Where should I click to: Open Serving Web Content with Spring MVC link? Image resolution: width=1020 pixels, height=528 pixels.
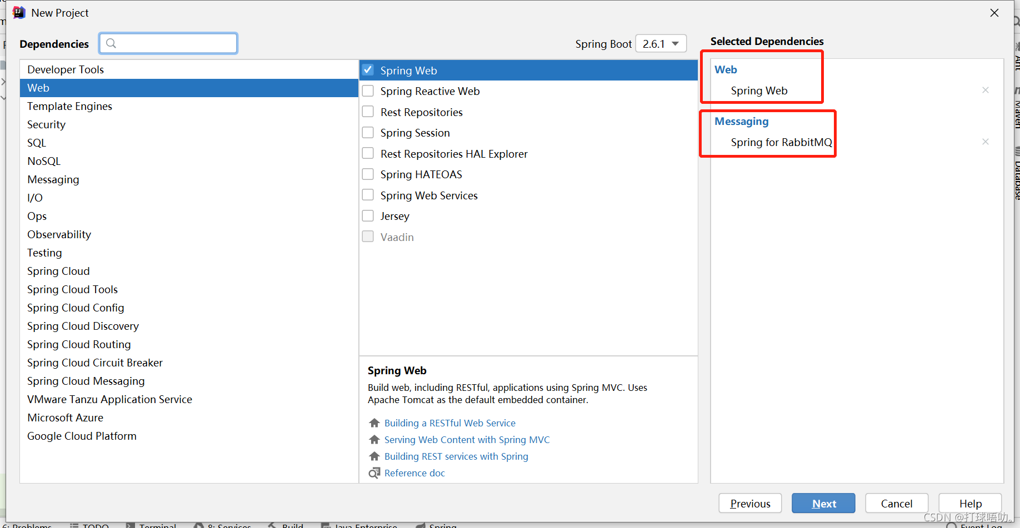click(x=467, y=440)
